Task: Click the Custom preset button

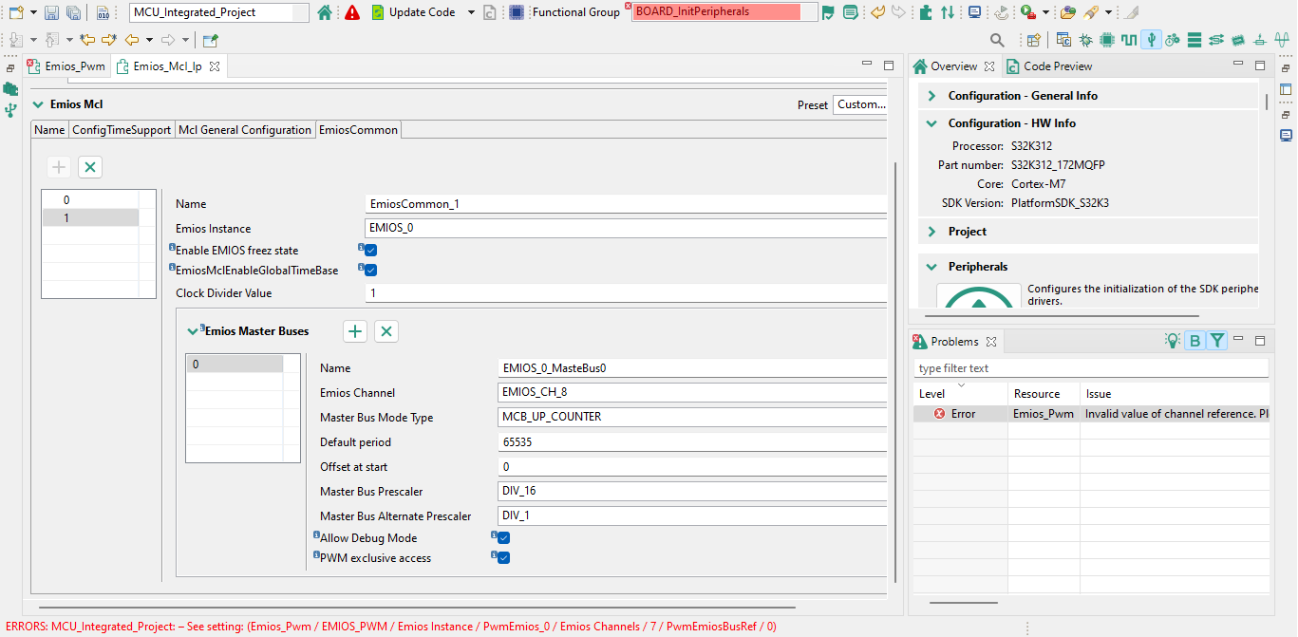Action: 859,104
